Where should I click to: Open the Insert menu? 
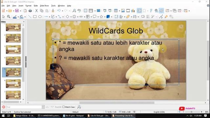click(x=21, y=6)
